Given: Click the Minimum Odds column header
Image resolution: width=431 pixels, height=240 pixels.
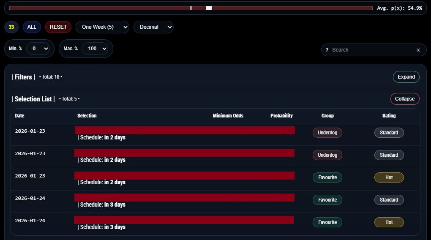Looking at the screenshot, I should 228,116.
